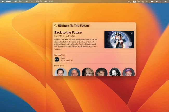This screenshot has width=169, height=112.
Task: Click the film icon in search field
Action: [60, 26]
